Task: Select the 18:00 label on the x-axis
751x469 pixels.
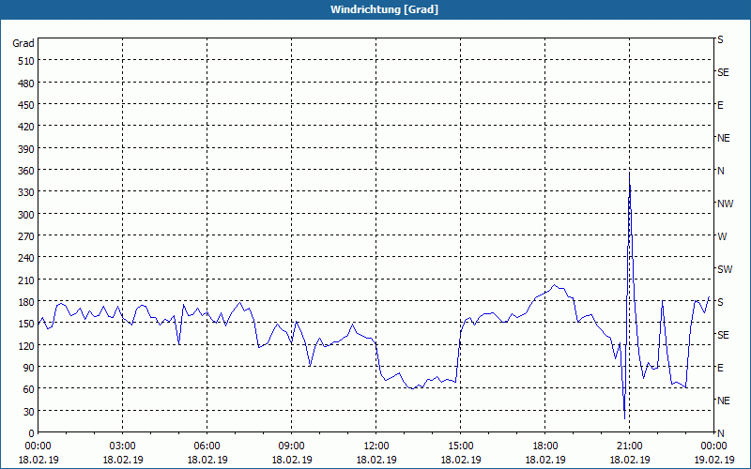Action: [544, 446]
